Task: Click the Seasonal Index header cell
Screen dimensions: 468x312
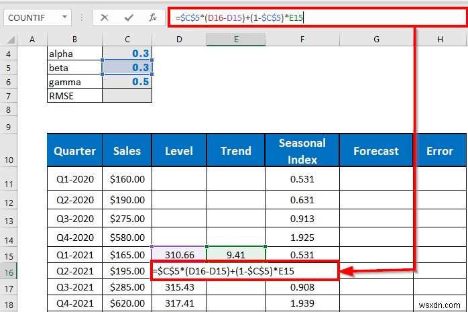Action: [302, 150]
